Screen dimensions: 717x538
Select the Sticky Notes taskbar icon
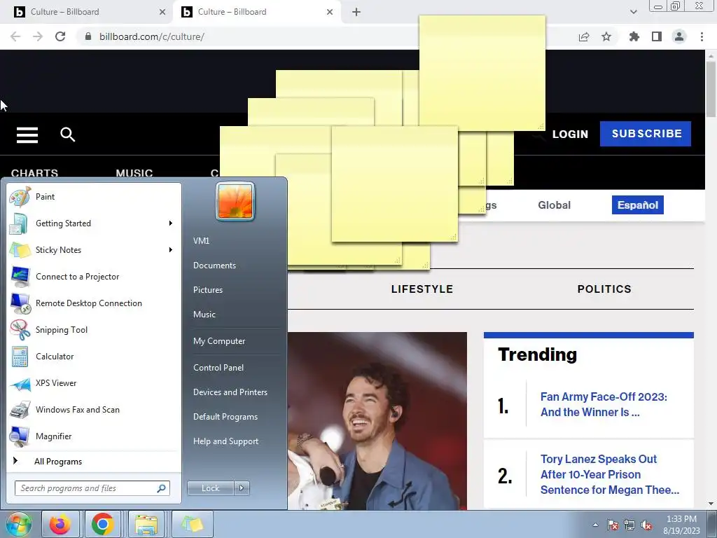[x=192, y=524]
